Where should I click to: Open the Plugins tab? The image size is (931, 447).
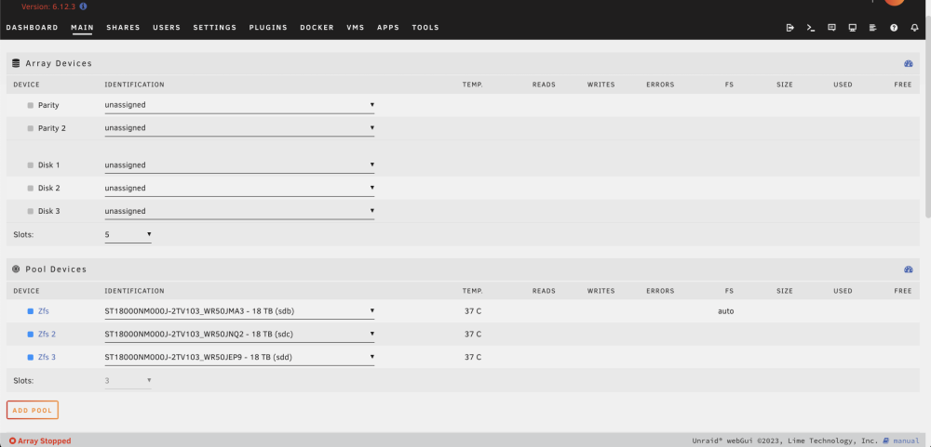point(268,27)
